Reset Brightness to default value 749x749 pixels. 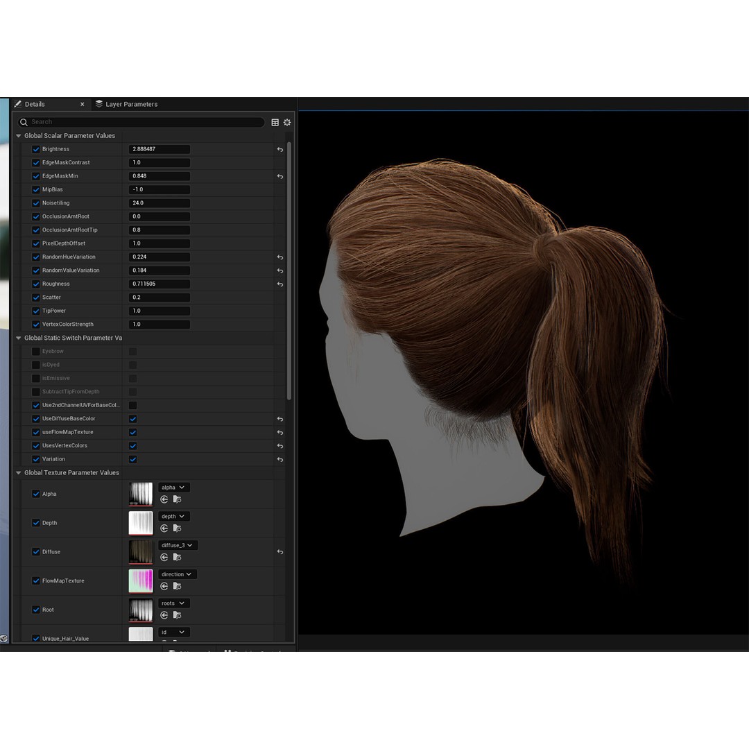[279, 149]
